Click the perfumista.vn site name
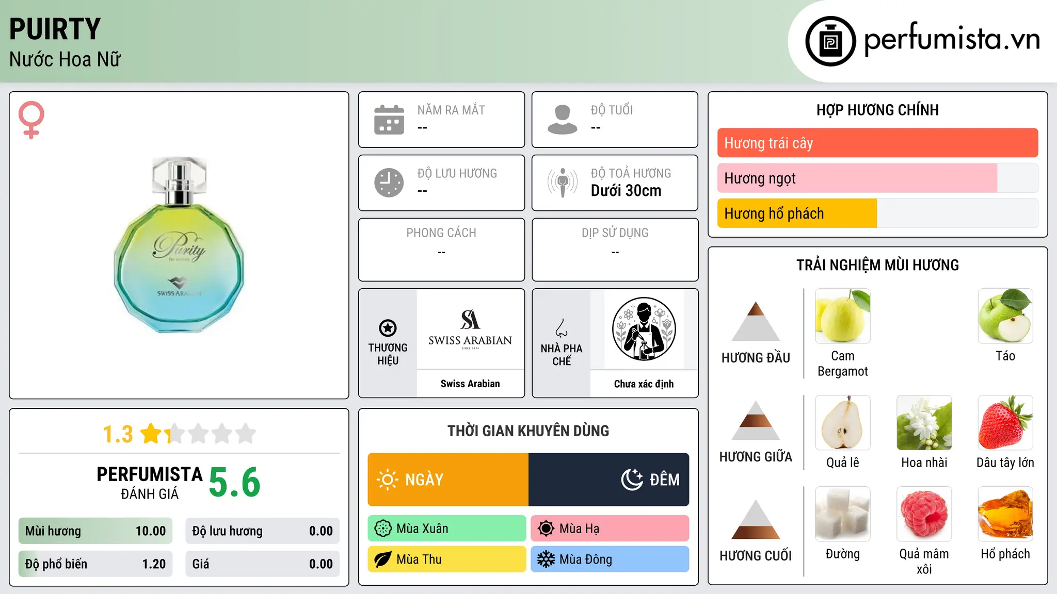The image size is (1057, 594). pos(952,39)
